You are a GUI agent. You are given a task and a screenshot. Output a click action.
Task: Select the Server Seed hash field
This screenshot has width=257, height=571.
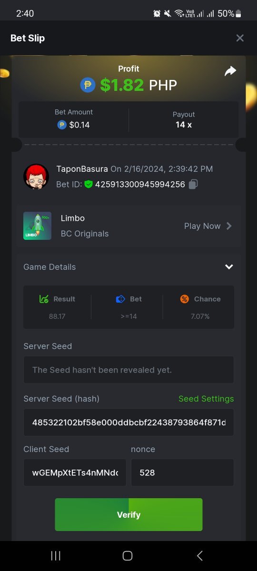[x=128, y=422]
